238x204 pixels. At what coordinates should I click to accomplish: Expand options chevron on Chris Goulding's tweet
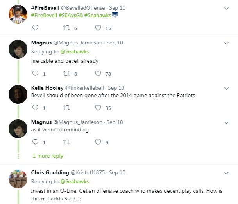click(226, 172)
